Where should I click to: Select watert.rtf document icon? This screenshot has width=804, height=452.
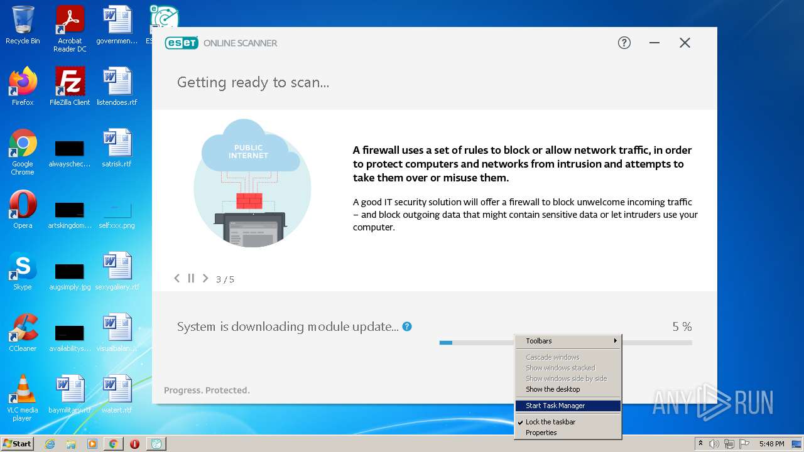[x=117, y=394]
